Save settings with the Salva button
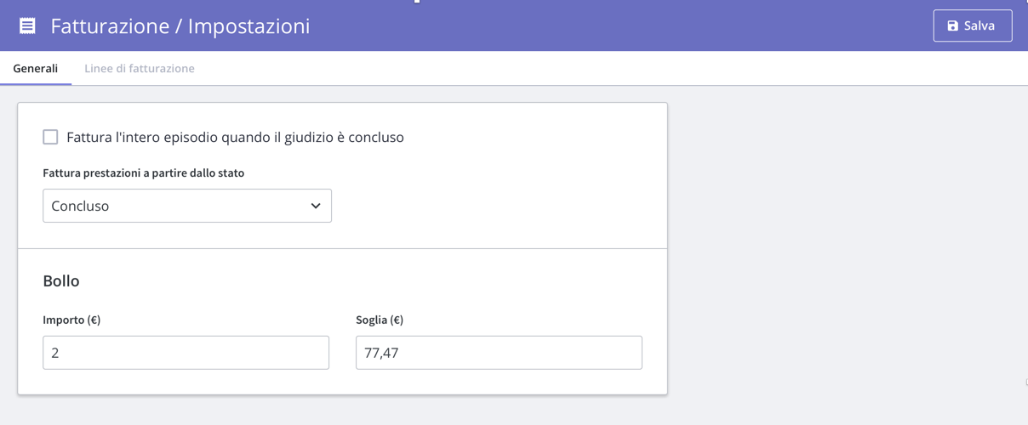Image resolution: width=1028 pixels, height=425 pixels. pos(973,25)
